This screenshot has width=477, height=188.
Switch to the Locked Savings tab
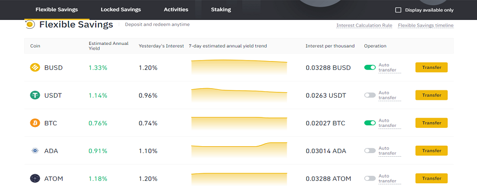(121, 9)
